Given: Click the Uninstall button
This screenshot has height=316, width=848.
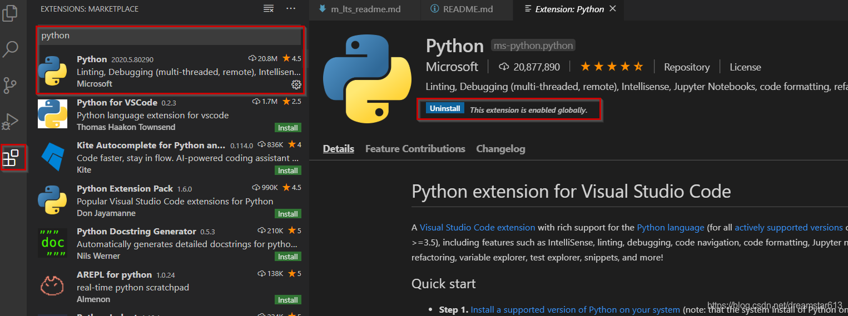Looking at the screenshot, I should pos(445,108).
